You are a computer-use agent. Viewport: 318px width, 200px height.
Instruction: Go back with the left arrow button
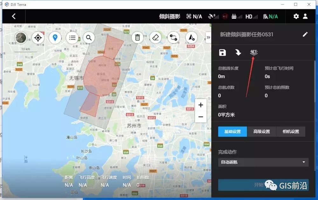tap(14, 16)
